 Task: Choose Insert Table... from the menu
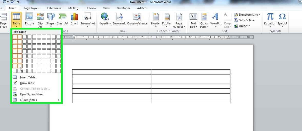pyautogui.click(x=29, y=77)
